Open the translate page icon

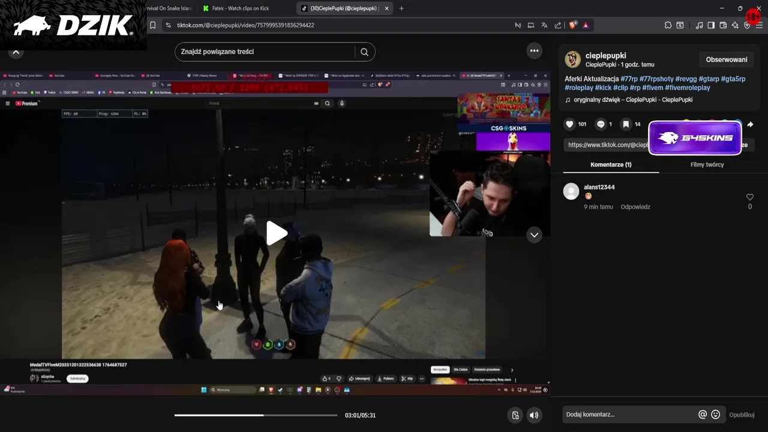click(544, 25)
